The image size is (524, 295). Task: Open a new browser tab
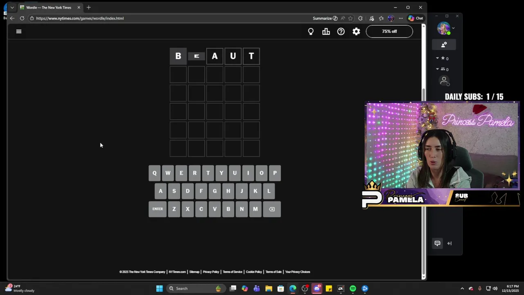pyautogui.click(x=88, y=7)
